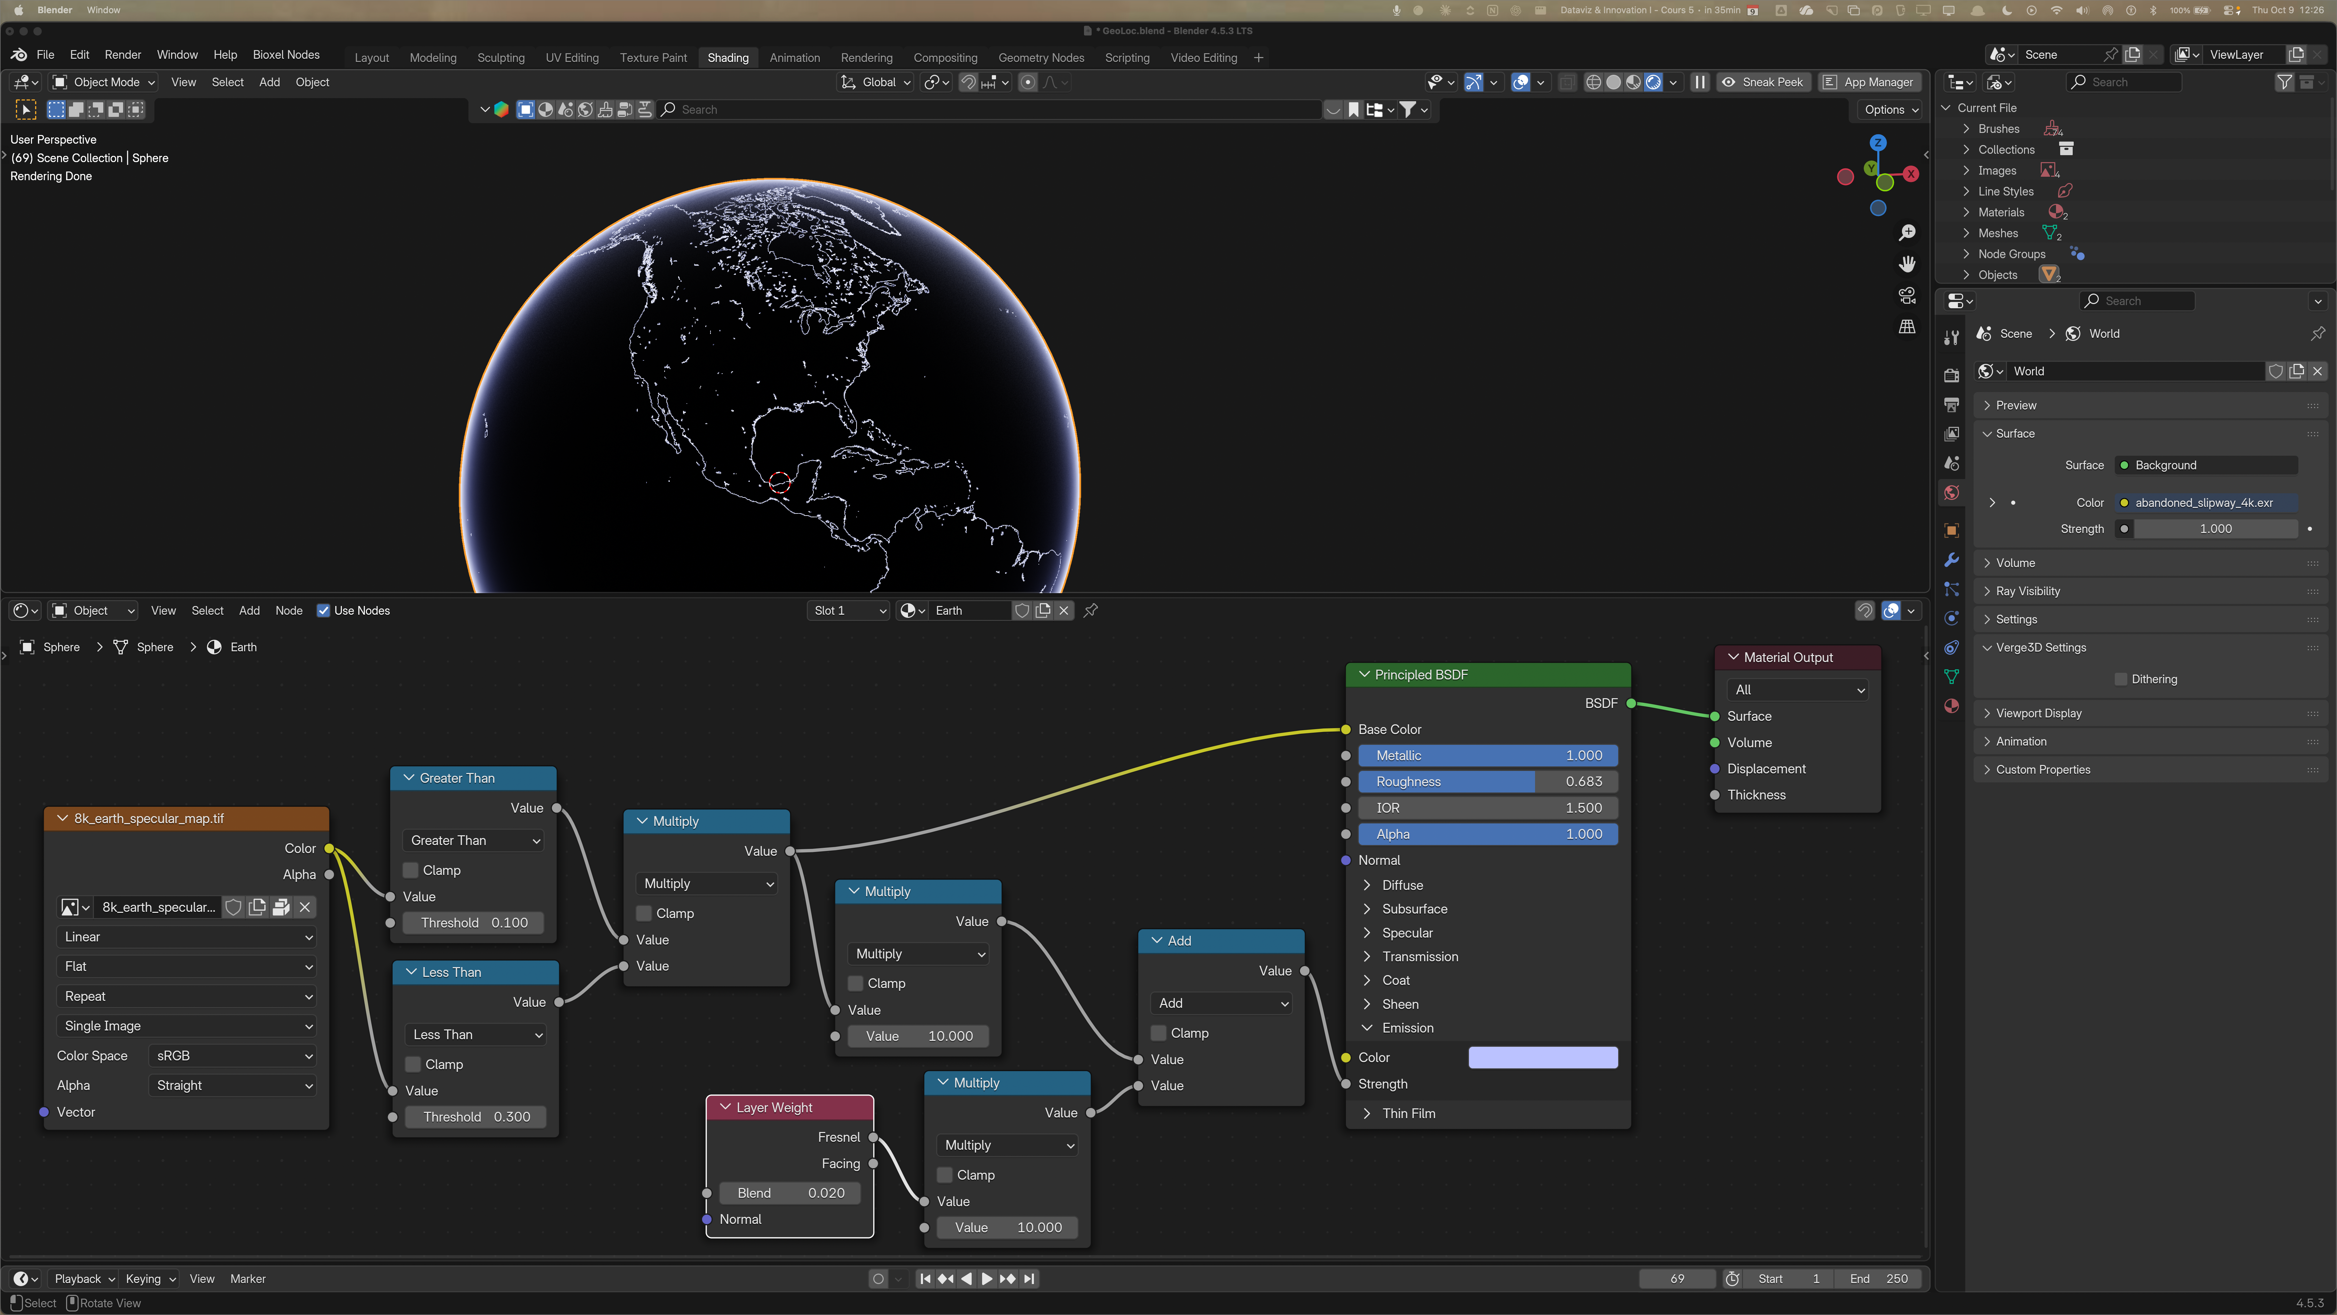Viewport: 2337px width, 1315px height.
Task: Open image file in the specular map node
Action: pyautogui.click(x=281, y=908)
